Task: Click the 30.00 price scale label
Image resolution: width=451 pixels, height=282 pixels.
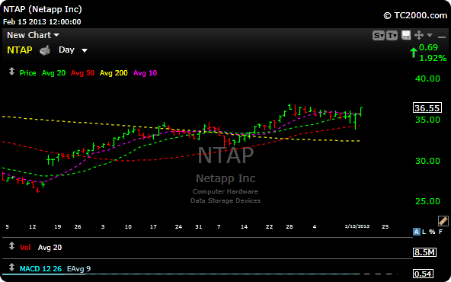Action: tap(427, 161)
